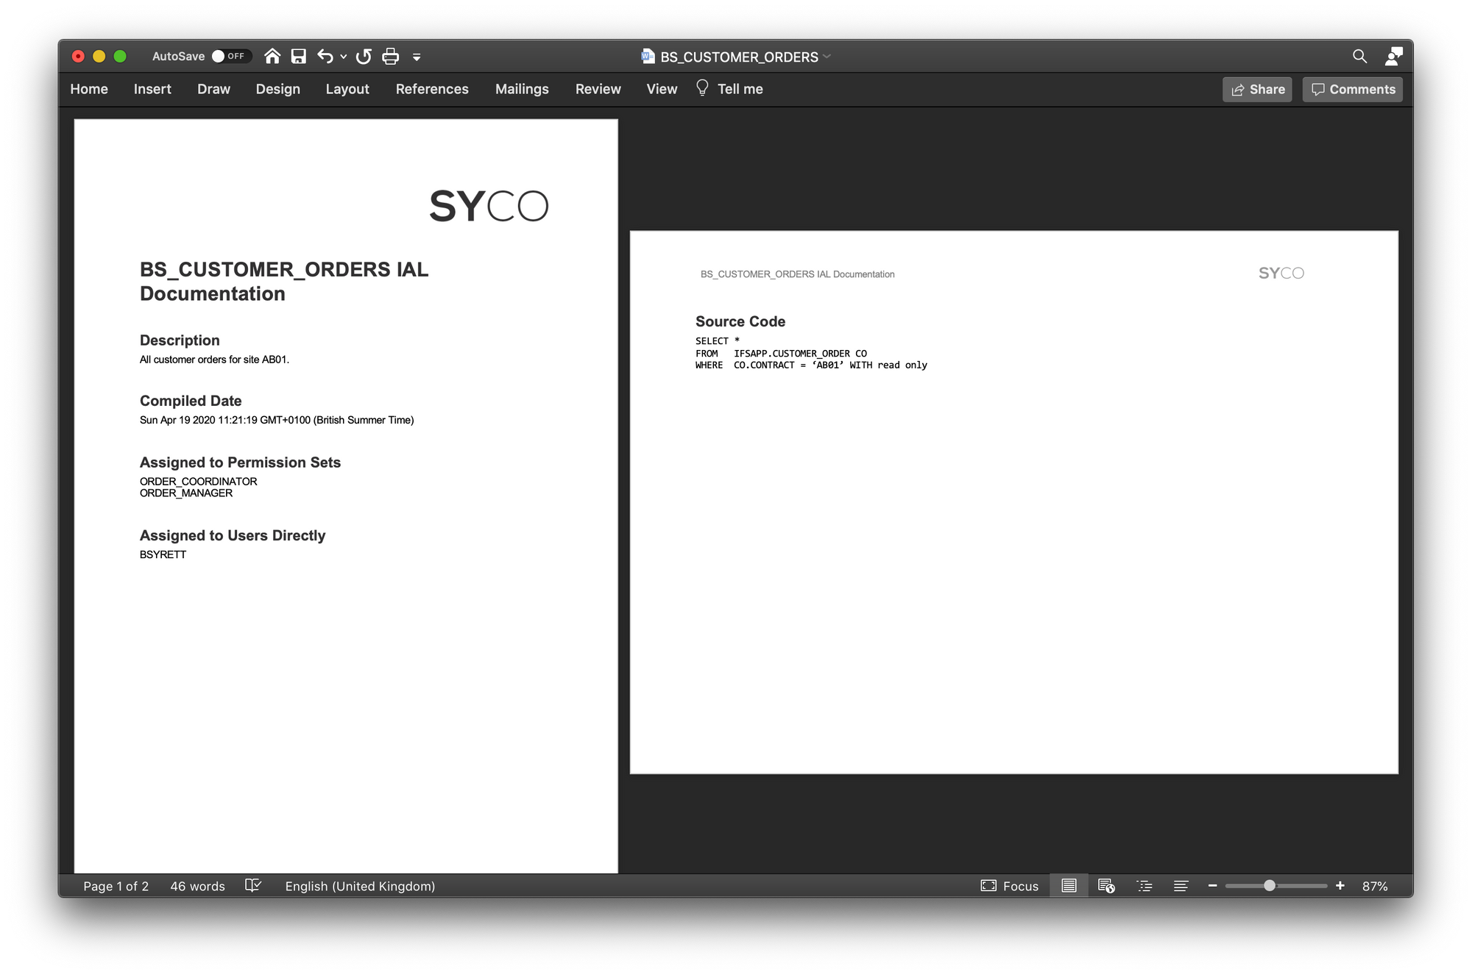Select Print Layout view button
Image resolution: width=1472 pixels, height=975 pixels.
(x=1069, y=886)
